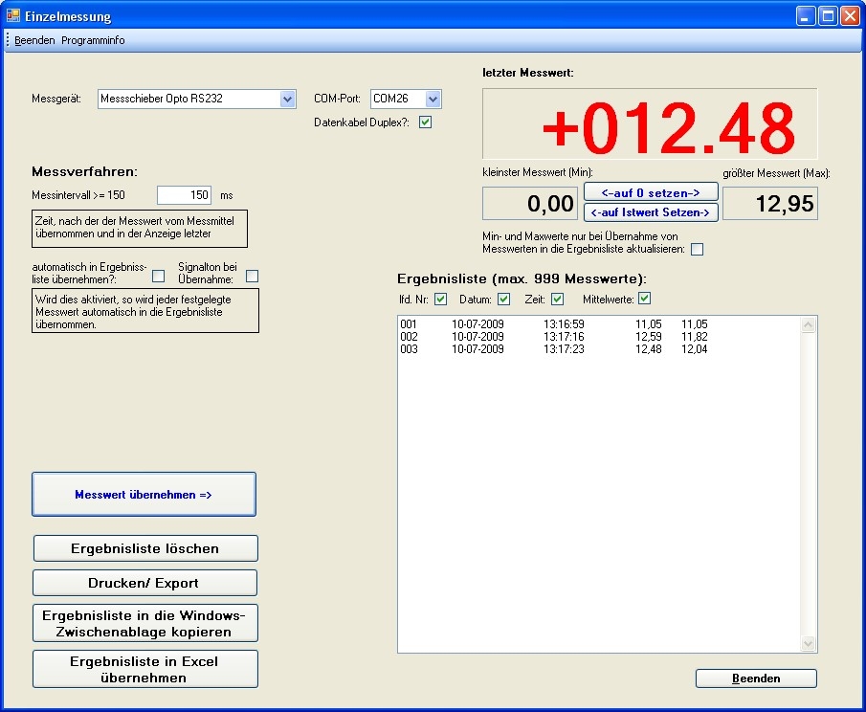The width and height of the screenshot is (866, 712).
Task: Enable Signalton bei Übernahme checkbox
Action: coord(252,276)
